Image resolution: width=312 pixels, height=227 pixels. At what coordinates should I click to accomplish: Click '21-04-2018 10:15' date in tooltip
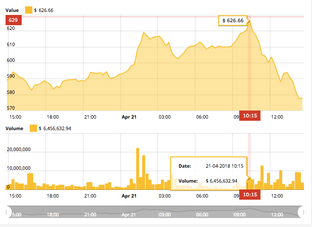click(224, 166)
